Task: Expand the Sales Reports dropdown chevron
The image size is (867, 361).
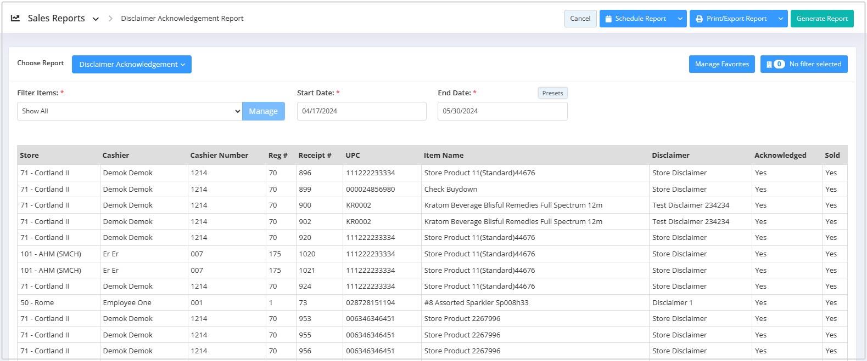Action: pyautogui.click(x=96, y=19)
